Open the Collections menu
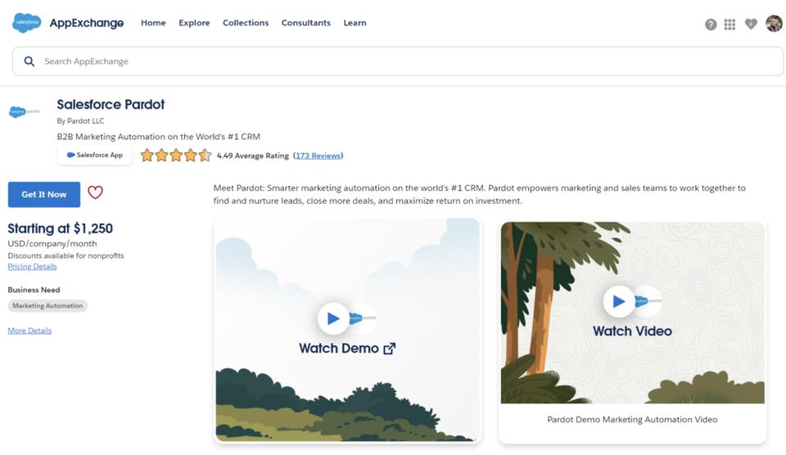 coord(246,23)
